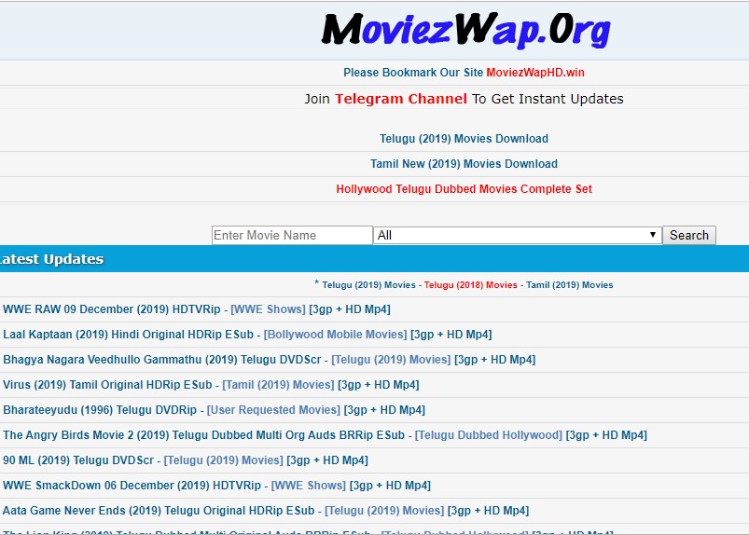
Task: Open the Telegram Channel link
Action: 401,99
